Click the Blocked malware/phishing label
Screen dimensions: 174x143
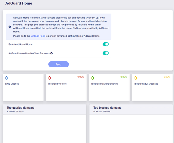point(105,84)
